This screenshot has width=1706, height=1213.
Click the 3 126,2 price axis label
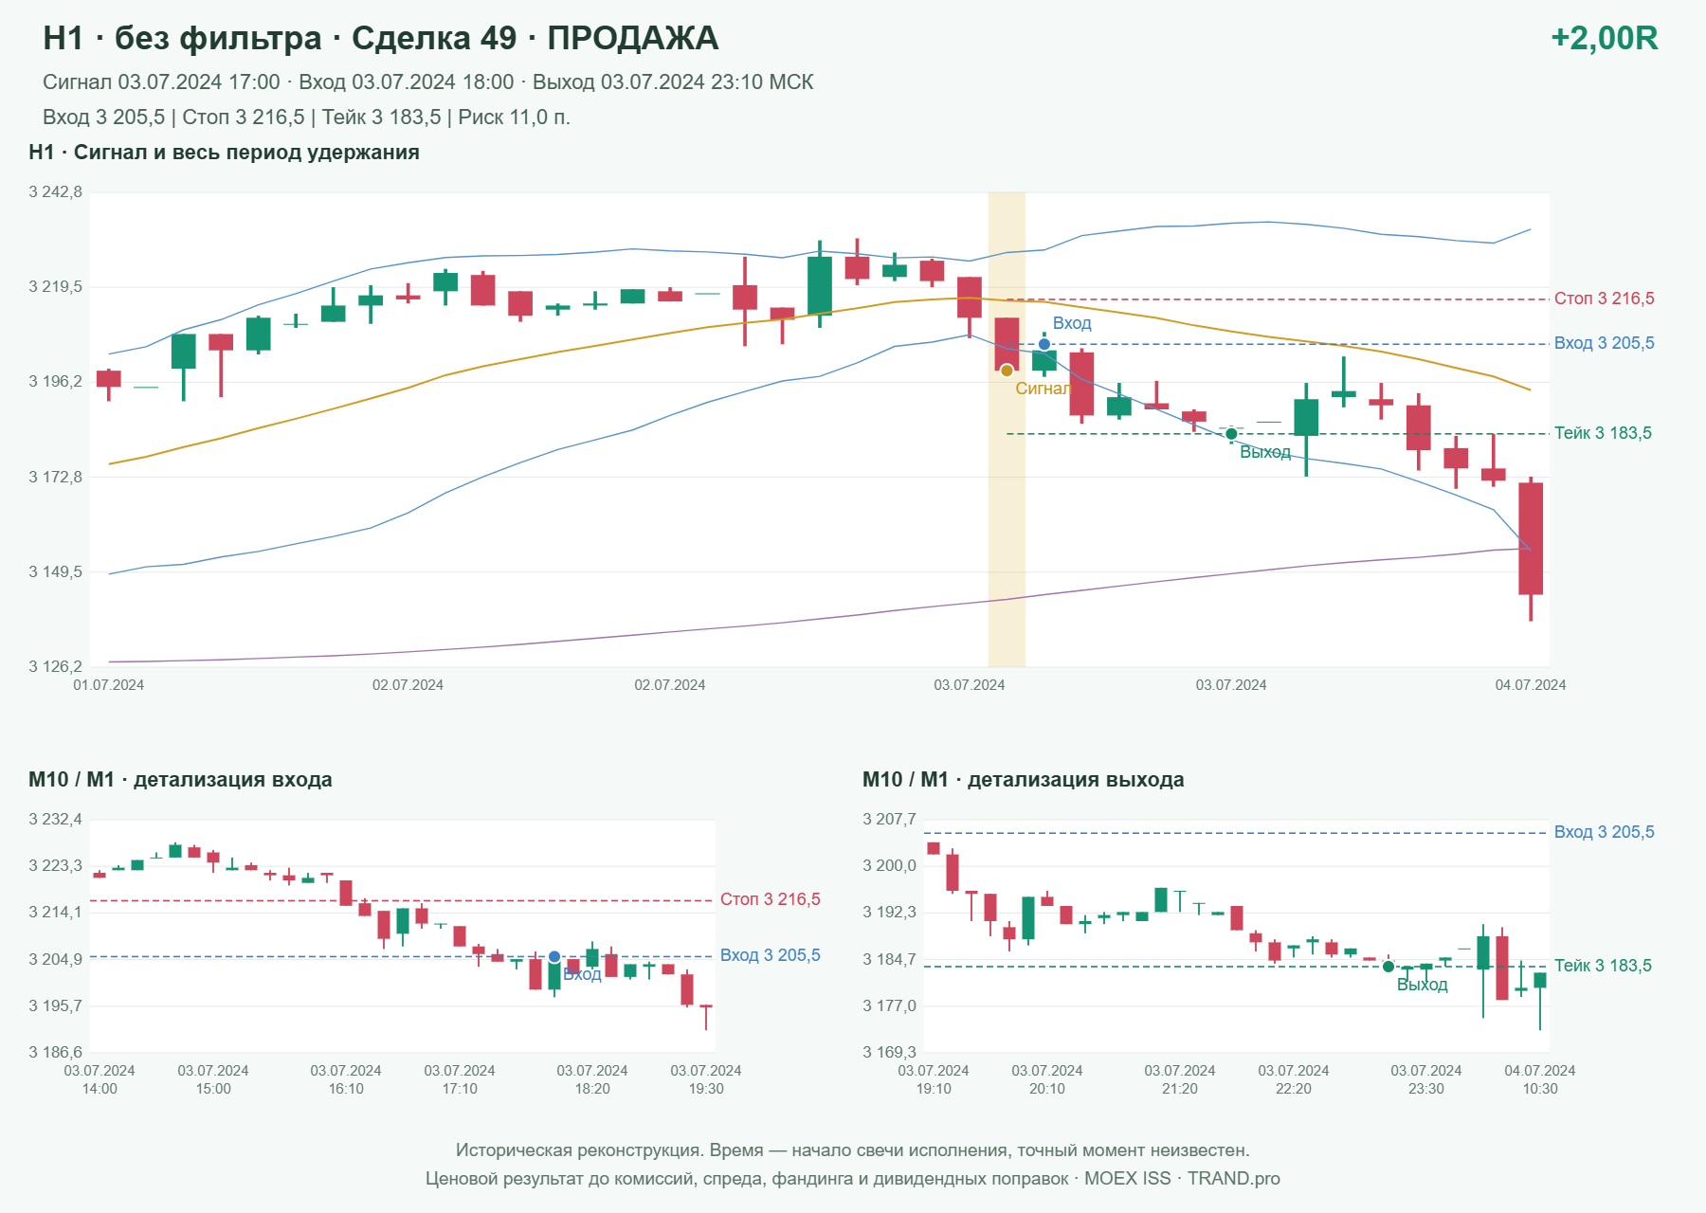[55, 667]
